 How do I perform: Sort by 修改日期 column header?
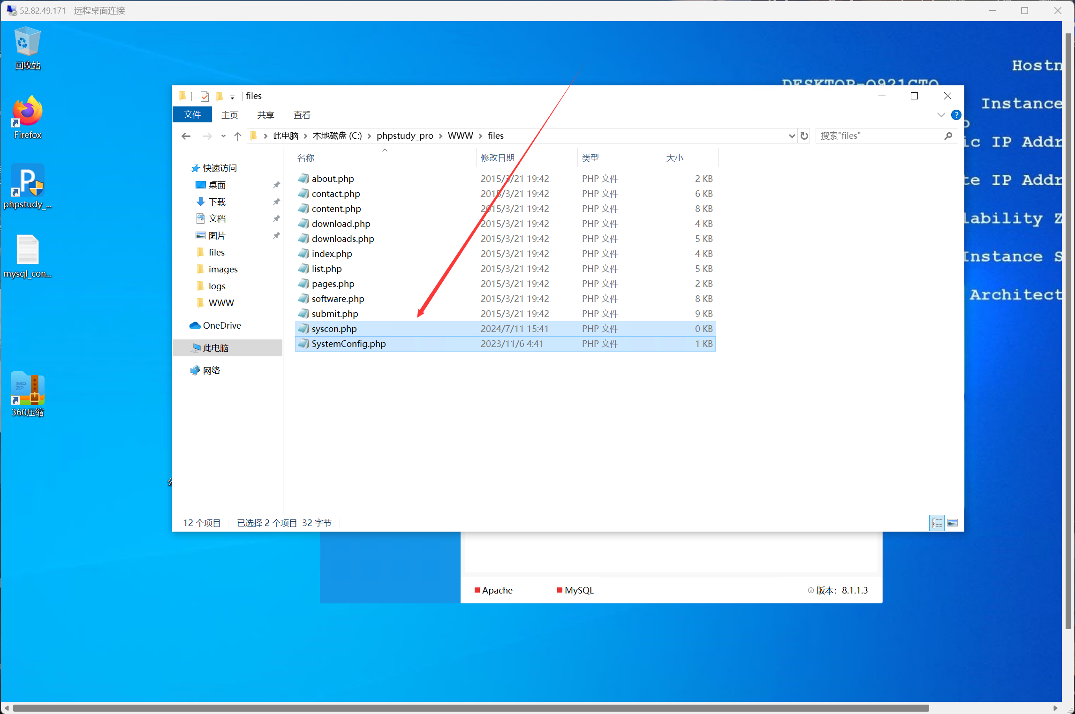(x=497, y=158)
